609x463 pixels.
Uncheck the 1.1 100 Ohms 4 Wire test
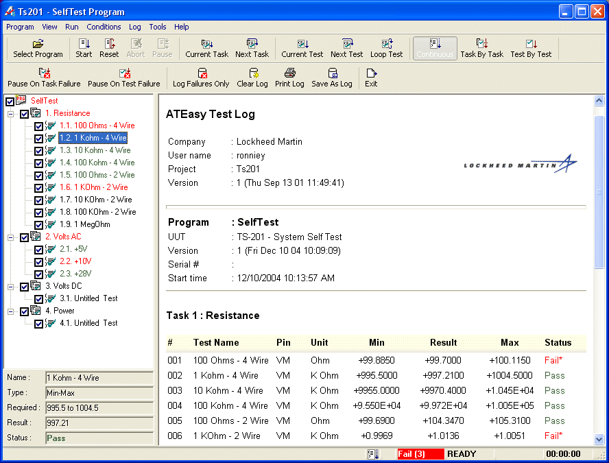39,126
